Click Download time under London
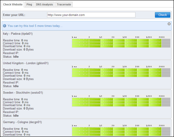This screenshot has width=174, height=137. 17,76
